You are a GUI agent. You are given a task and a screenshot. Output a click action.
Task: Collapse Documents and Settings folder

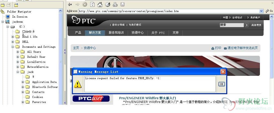tap(13, 47)
